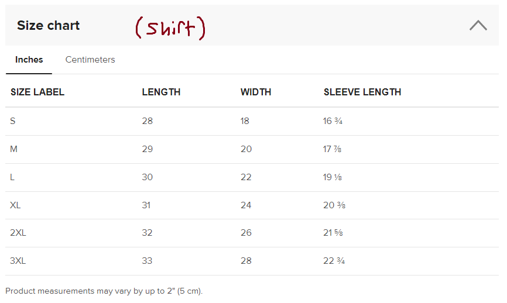Click the handwritten (shirt) annotation

pyautogui.click(x=170, y=27)
